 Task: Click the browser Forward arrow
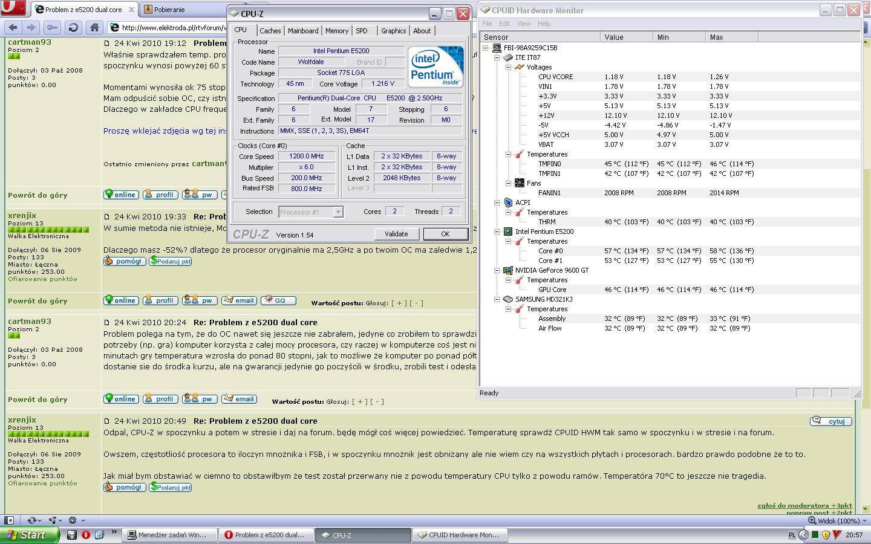click(31, 27)
